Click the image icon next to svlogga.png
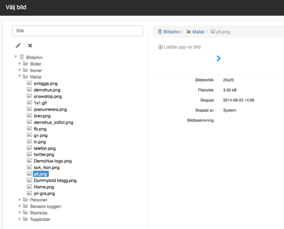 [29, 83]
